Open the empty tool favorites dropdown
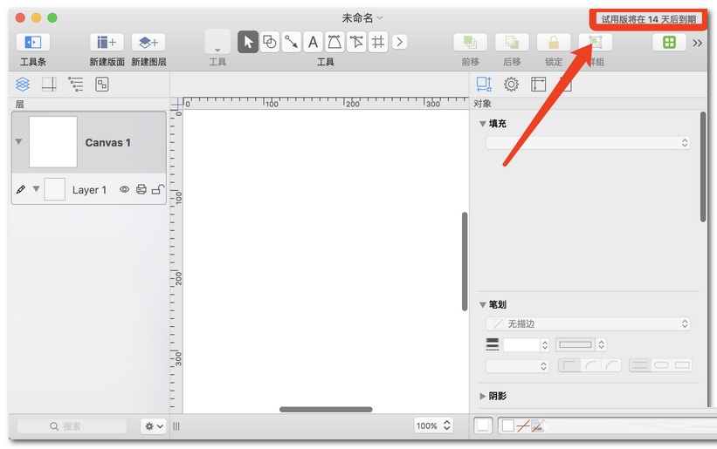Image resolution: width=717 pixels, height=449 pixels. click(217, 42)
